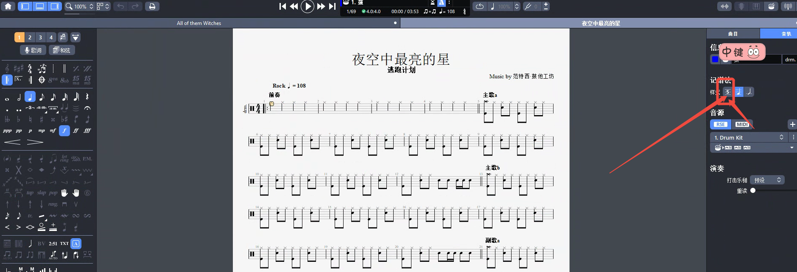The image size is (797, 272).
Task: Jump to the first bar
Action: point(282,6)
